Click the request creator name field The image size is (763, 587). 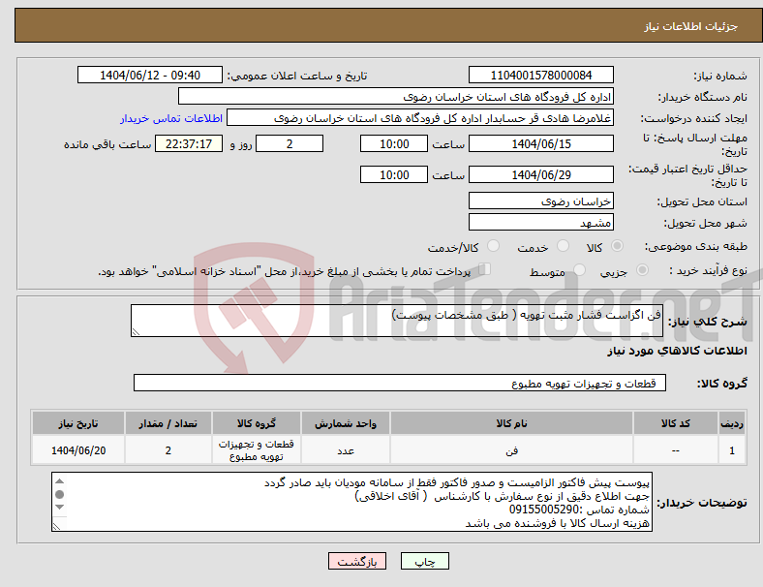(420, 118)
